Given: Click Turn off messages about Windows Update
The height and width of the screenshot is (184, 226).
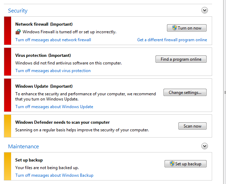Looking at the screenshot, I should (54, 107).
